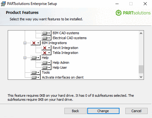
Task: Open feature dropdown for Help User
Action: coord(46,67)
